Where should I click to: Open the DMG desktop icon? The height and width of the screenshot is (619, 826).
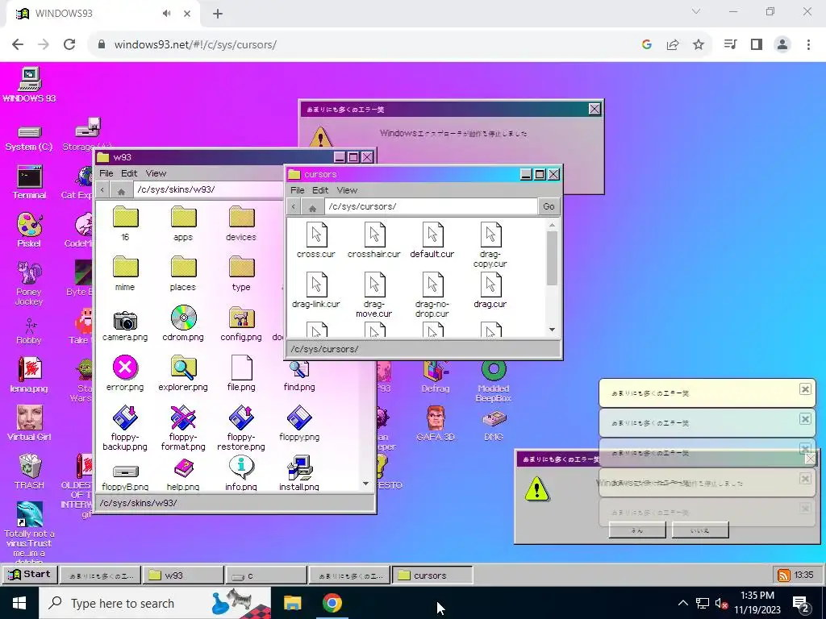[494, 426]
